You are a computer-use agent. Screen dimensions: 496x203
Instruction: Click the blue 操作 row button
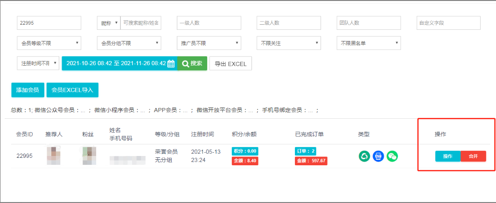[x=447, y=156]
